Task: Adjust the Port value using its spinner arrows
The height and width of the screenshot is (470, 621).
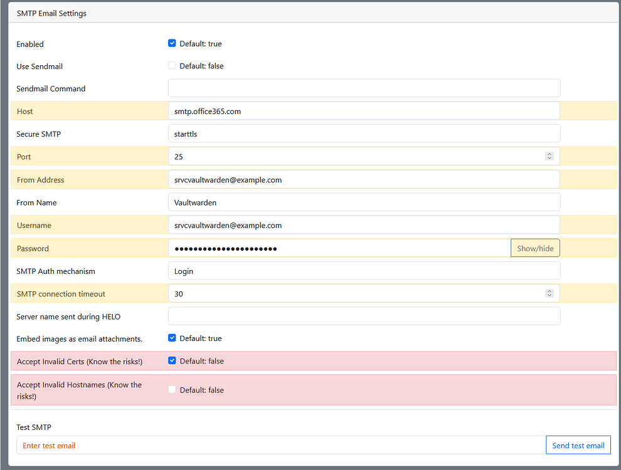Action: pyautogui.click(x=549, y=156)
